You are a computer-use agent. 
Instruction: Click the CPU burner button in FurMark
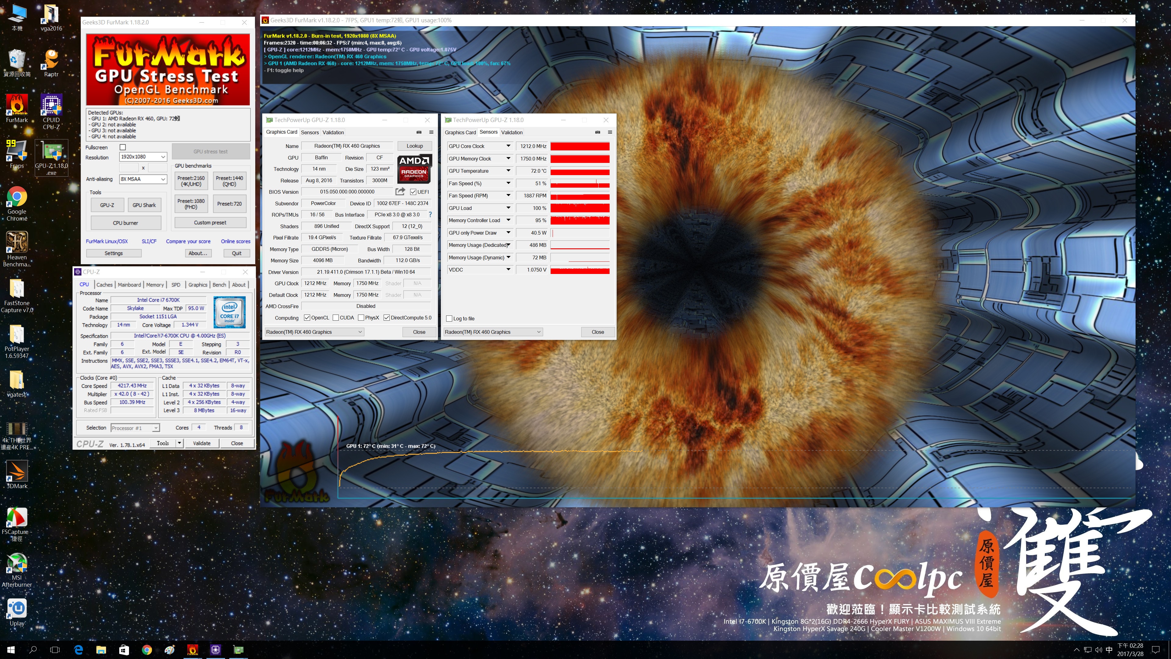pyautogui.click(x=125, y=222)
